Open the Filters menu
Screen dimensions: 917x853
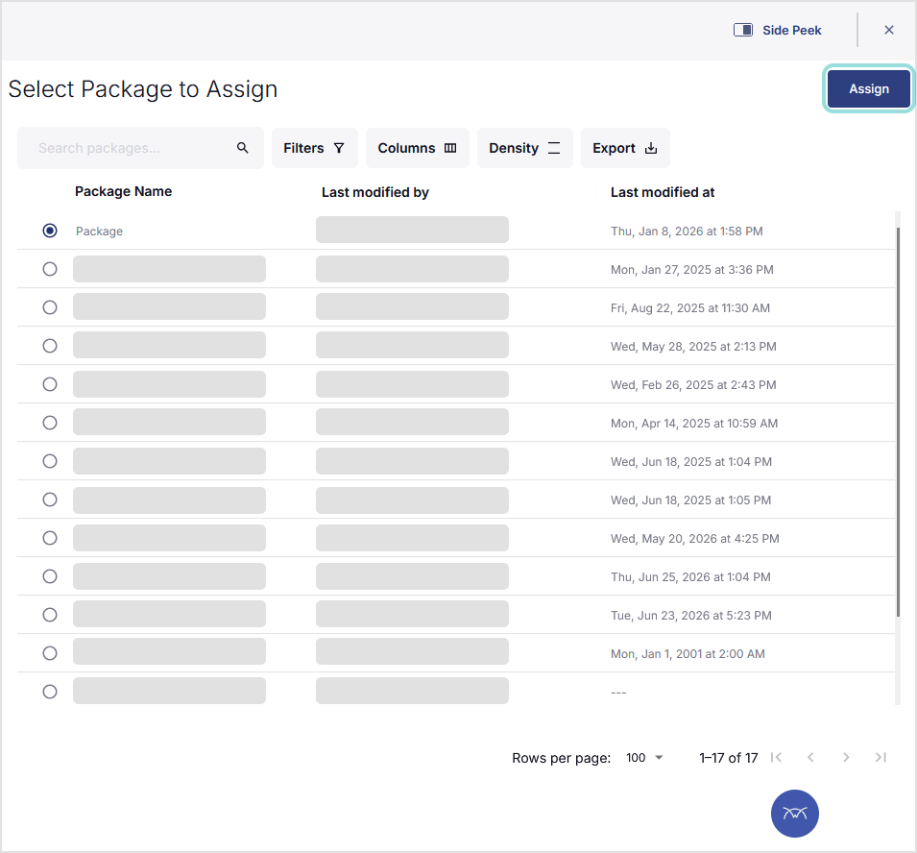pos(315,148)
